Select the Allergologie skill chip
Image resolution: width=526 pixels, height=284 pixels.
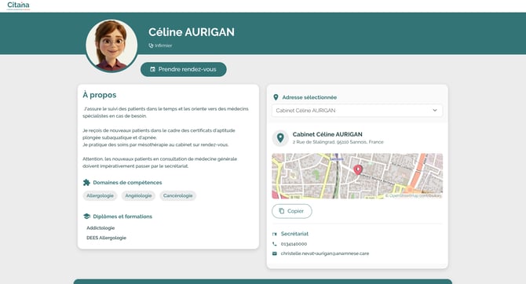[100, 196]
